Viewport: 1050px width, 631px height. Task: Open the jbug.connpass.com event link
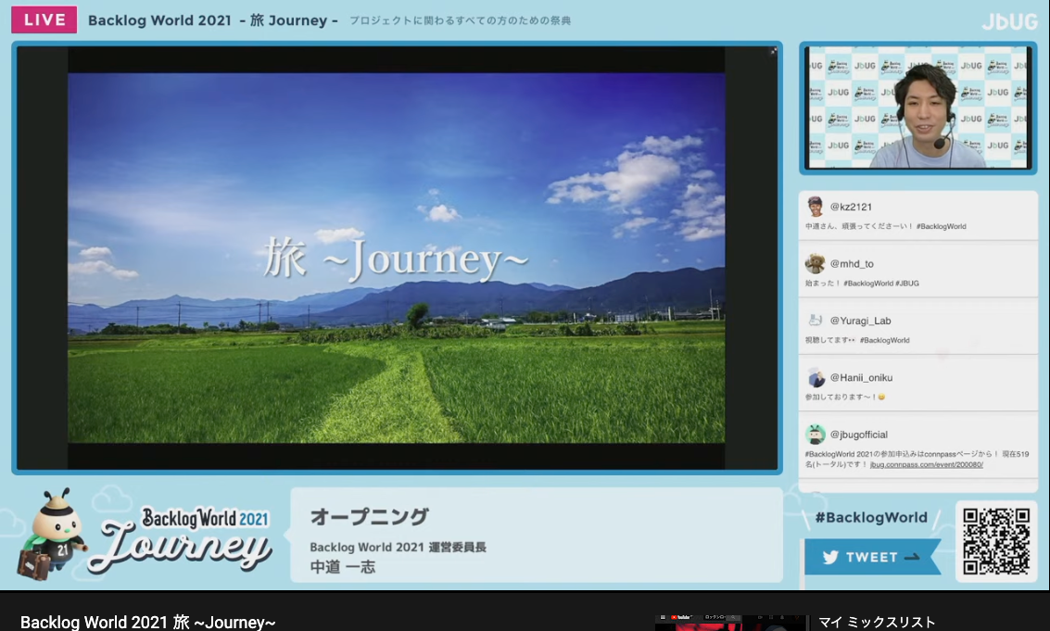(x=926, y=464)
